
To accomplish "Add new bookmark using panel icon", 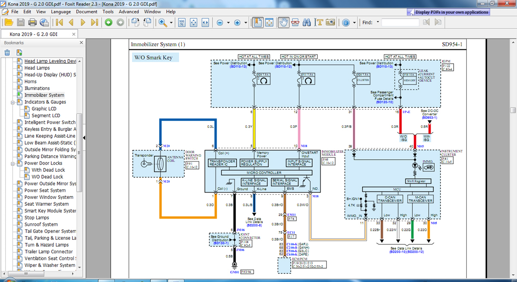I will [19, 53].
